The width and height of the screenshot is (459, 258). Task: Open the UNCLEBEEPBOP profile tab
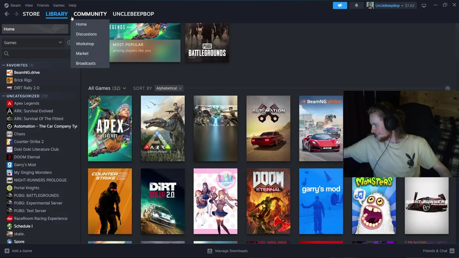point(133,14)
